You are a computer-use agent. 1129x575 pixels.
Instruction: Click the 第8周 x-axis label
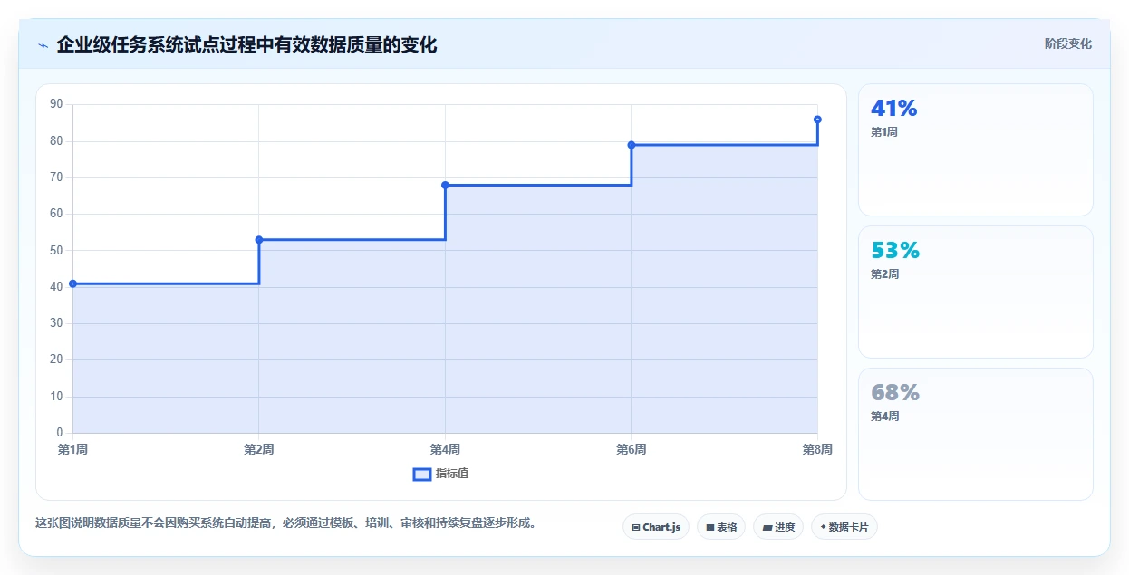(817, 449)
